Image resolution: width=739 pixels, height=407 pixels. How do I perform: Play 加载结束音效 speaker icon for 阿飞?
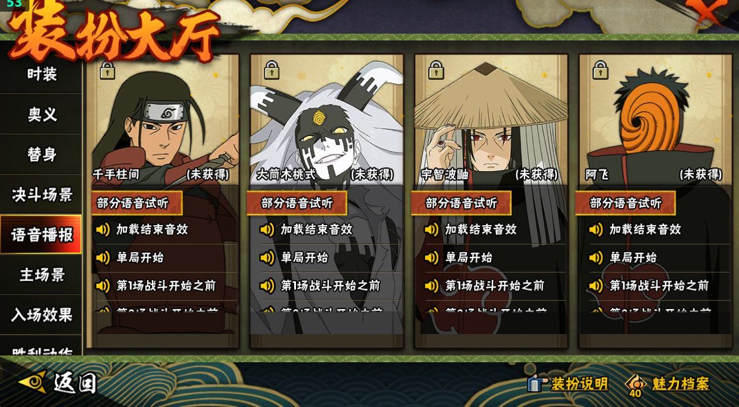point(596,229)
